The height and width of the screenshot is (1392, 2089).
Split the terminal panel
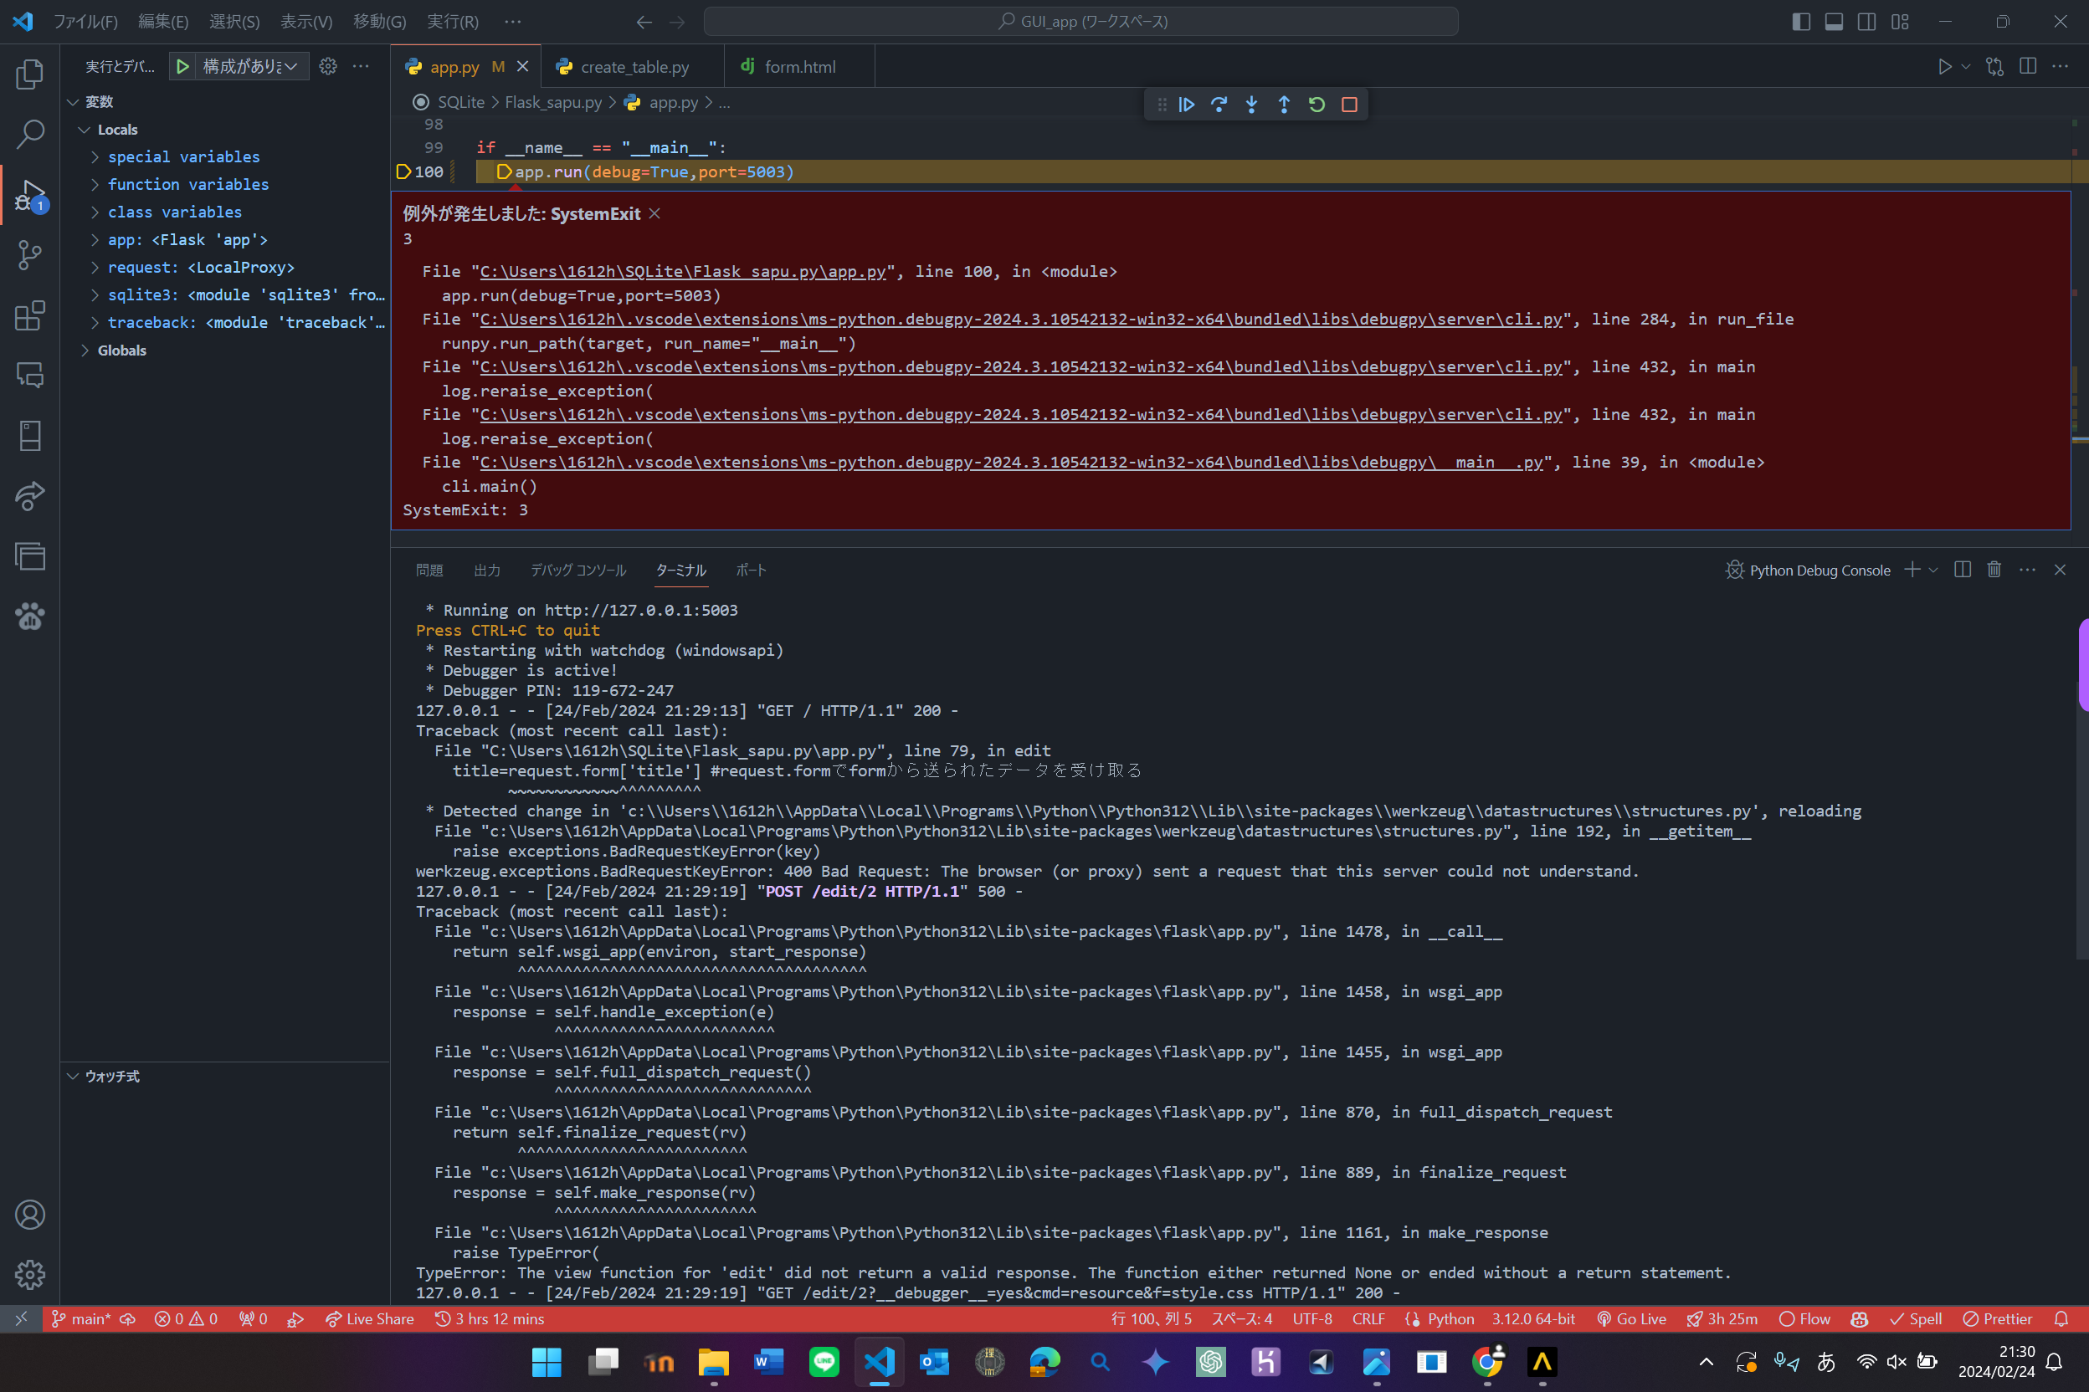point(1963,570)
